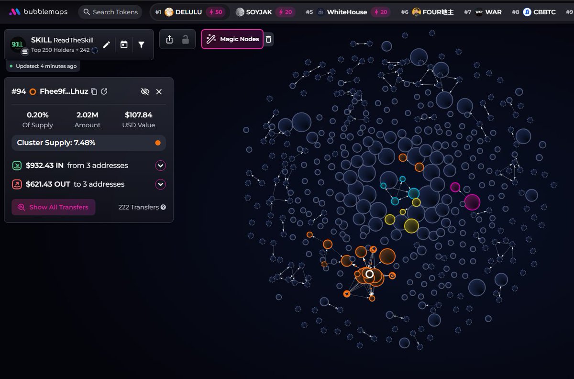Click the '222 Transfers' text
Viewport: 574px width, 379px height.
pos(138,207)
